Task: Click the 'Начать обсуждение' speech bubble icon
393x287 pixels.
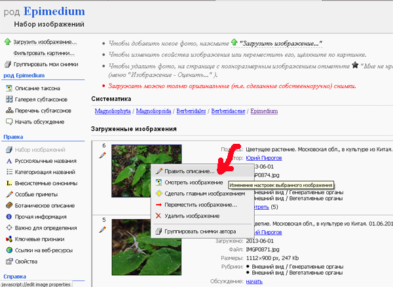Action: pos(8,122)
